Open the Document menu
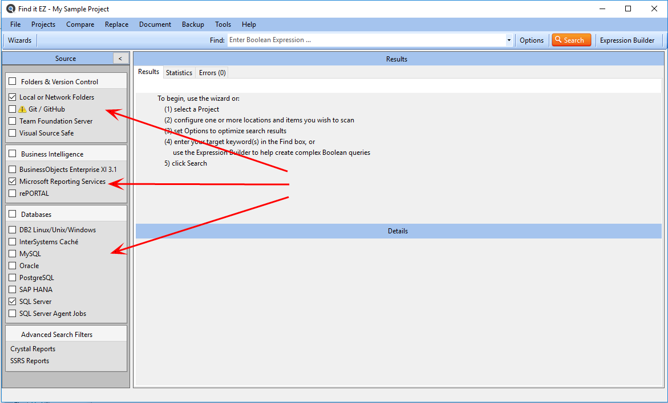The width and height of the screenshot is (668, 403). [155, 24]
